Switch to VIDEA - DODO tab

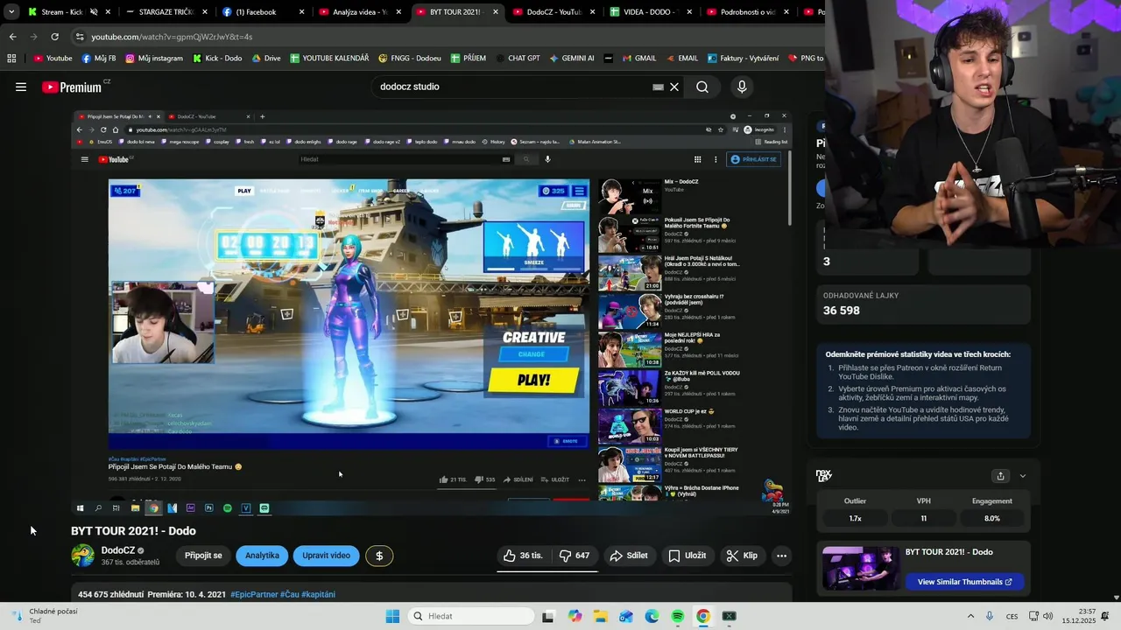pos(650,12)
